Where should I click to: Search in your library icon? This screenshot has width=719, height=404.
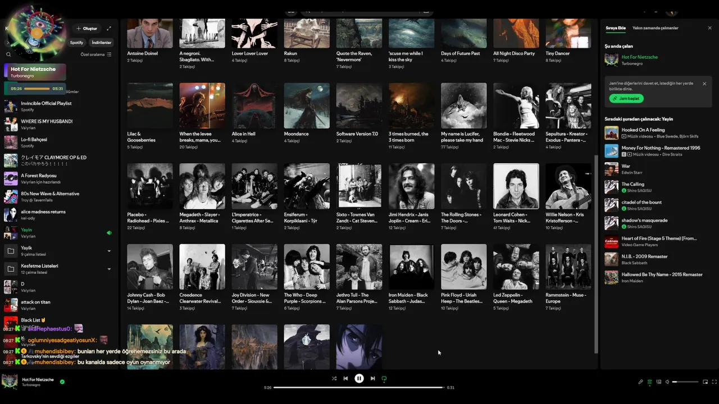(8, 54)
